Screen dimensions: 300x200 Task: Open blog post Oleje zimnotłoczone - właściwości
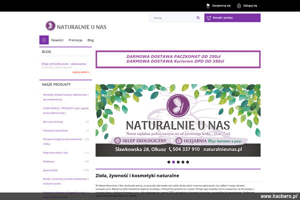[x=63, y=64]
